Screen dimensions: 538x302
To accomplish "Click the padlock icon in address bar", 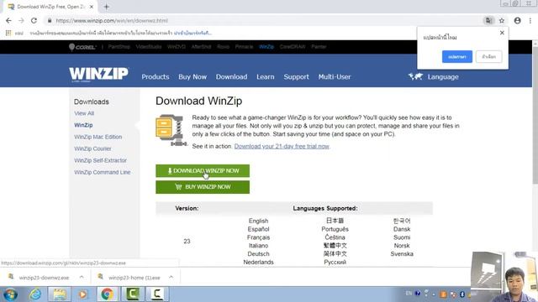I will (x=50, y=20).
